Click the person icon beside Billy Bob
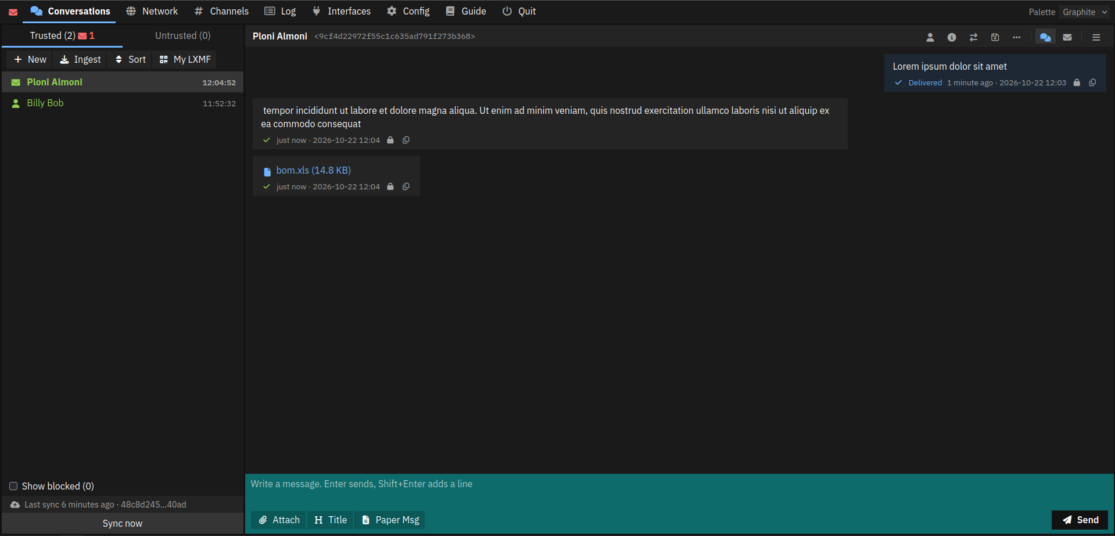The image size is (1115, 536). 16,103
